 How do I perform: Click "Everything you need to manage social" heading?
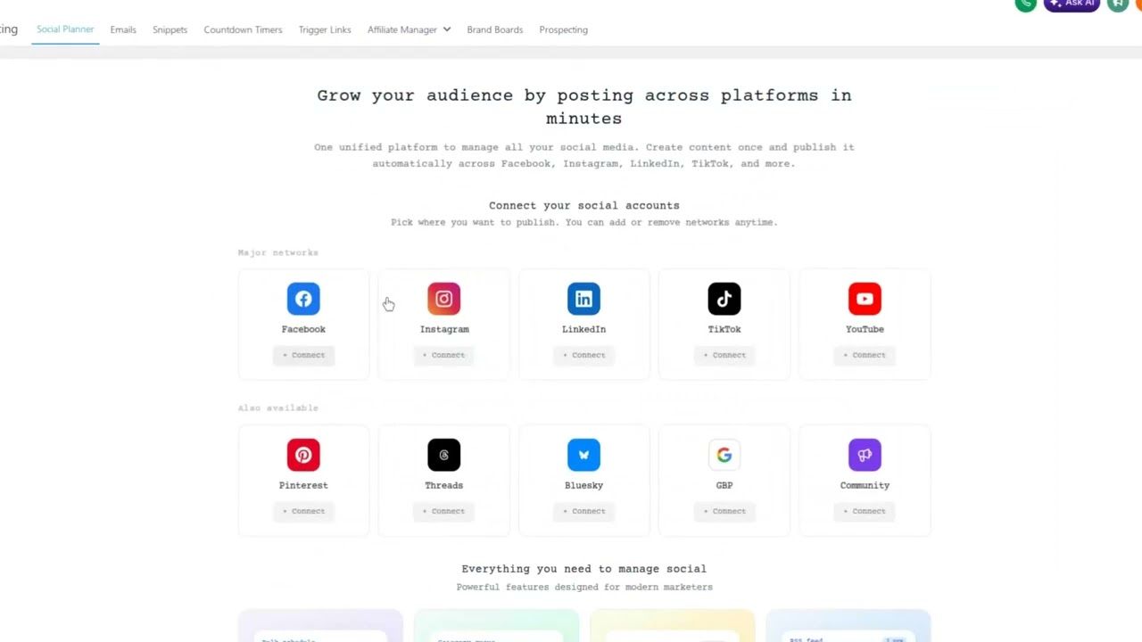(x=583, y=568)
